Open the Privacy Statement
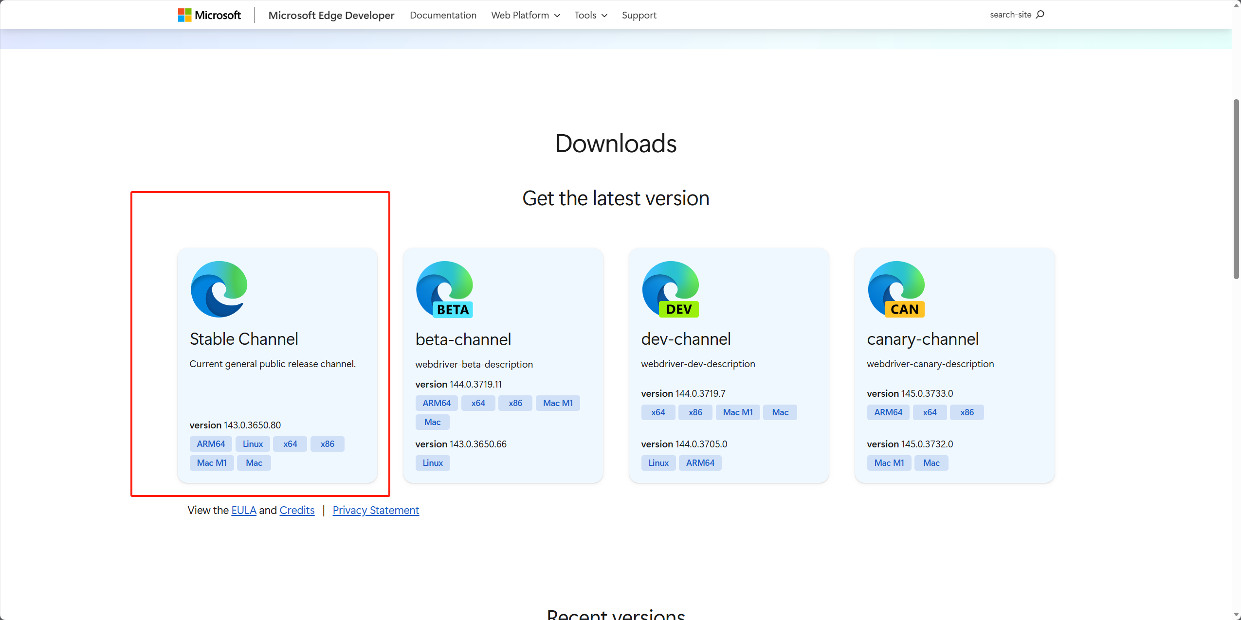The height and width of the screenshot is (620, 1241). click(x=375, y=510)
